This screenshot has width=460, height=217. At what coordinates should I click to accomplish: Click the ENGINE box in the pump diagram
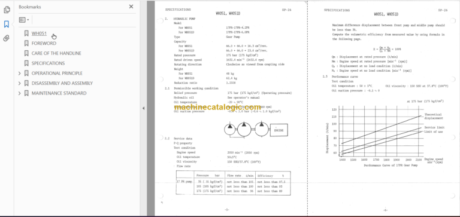[279, 130]
